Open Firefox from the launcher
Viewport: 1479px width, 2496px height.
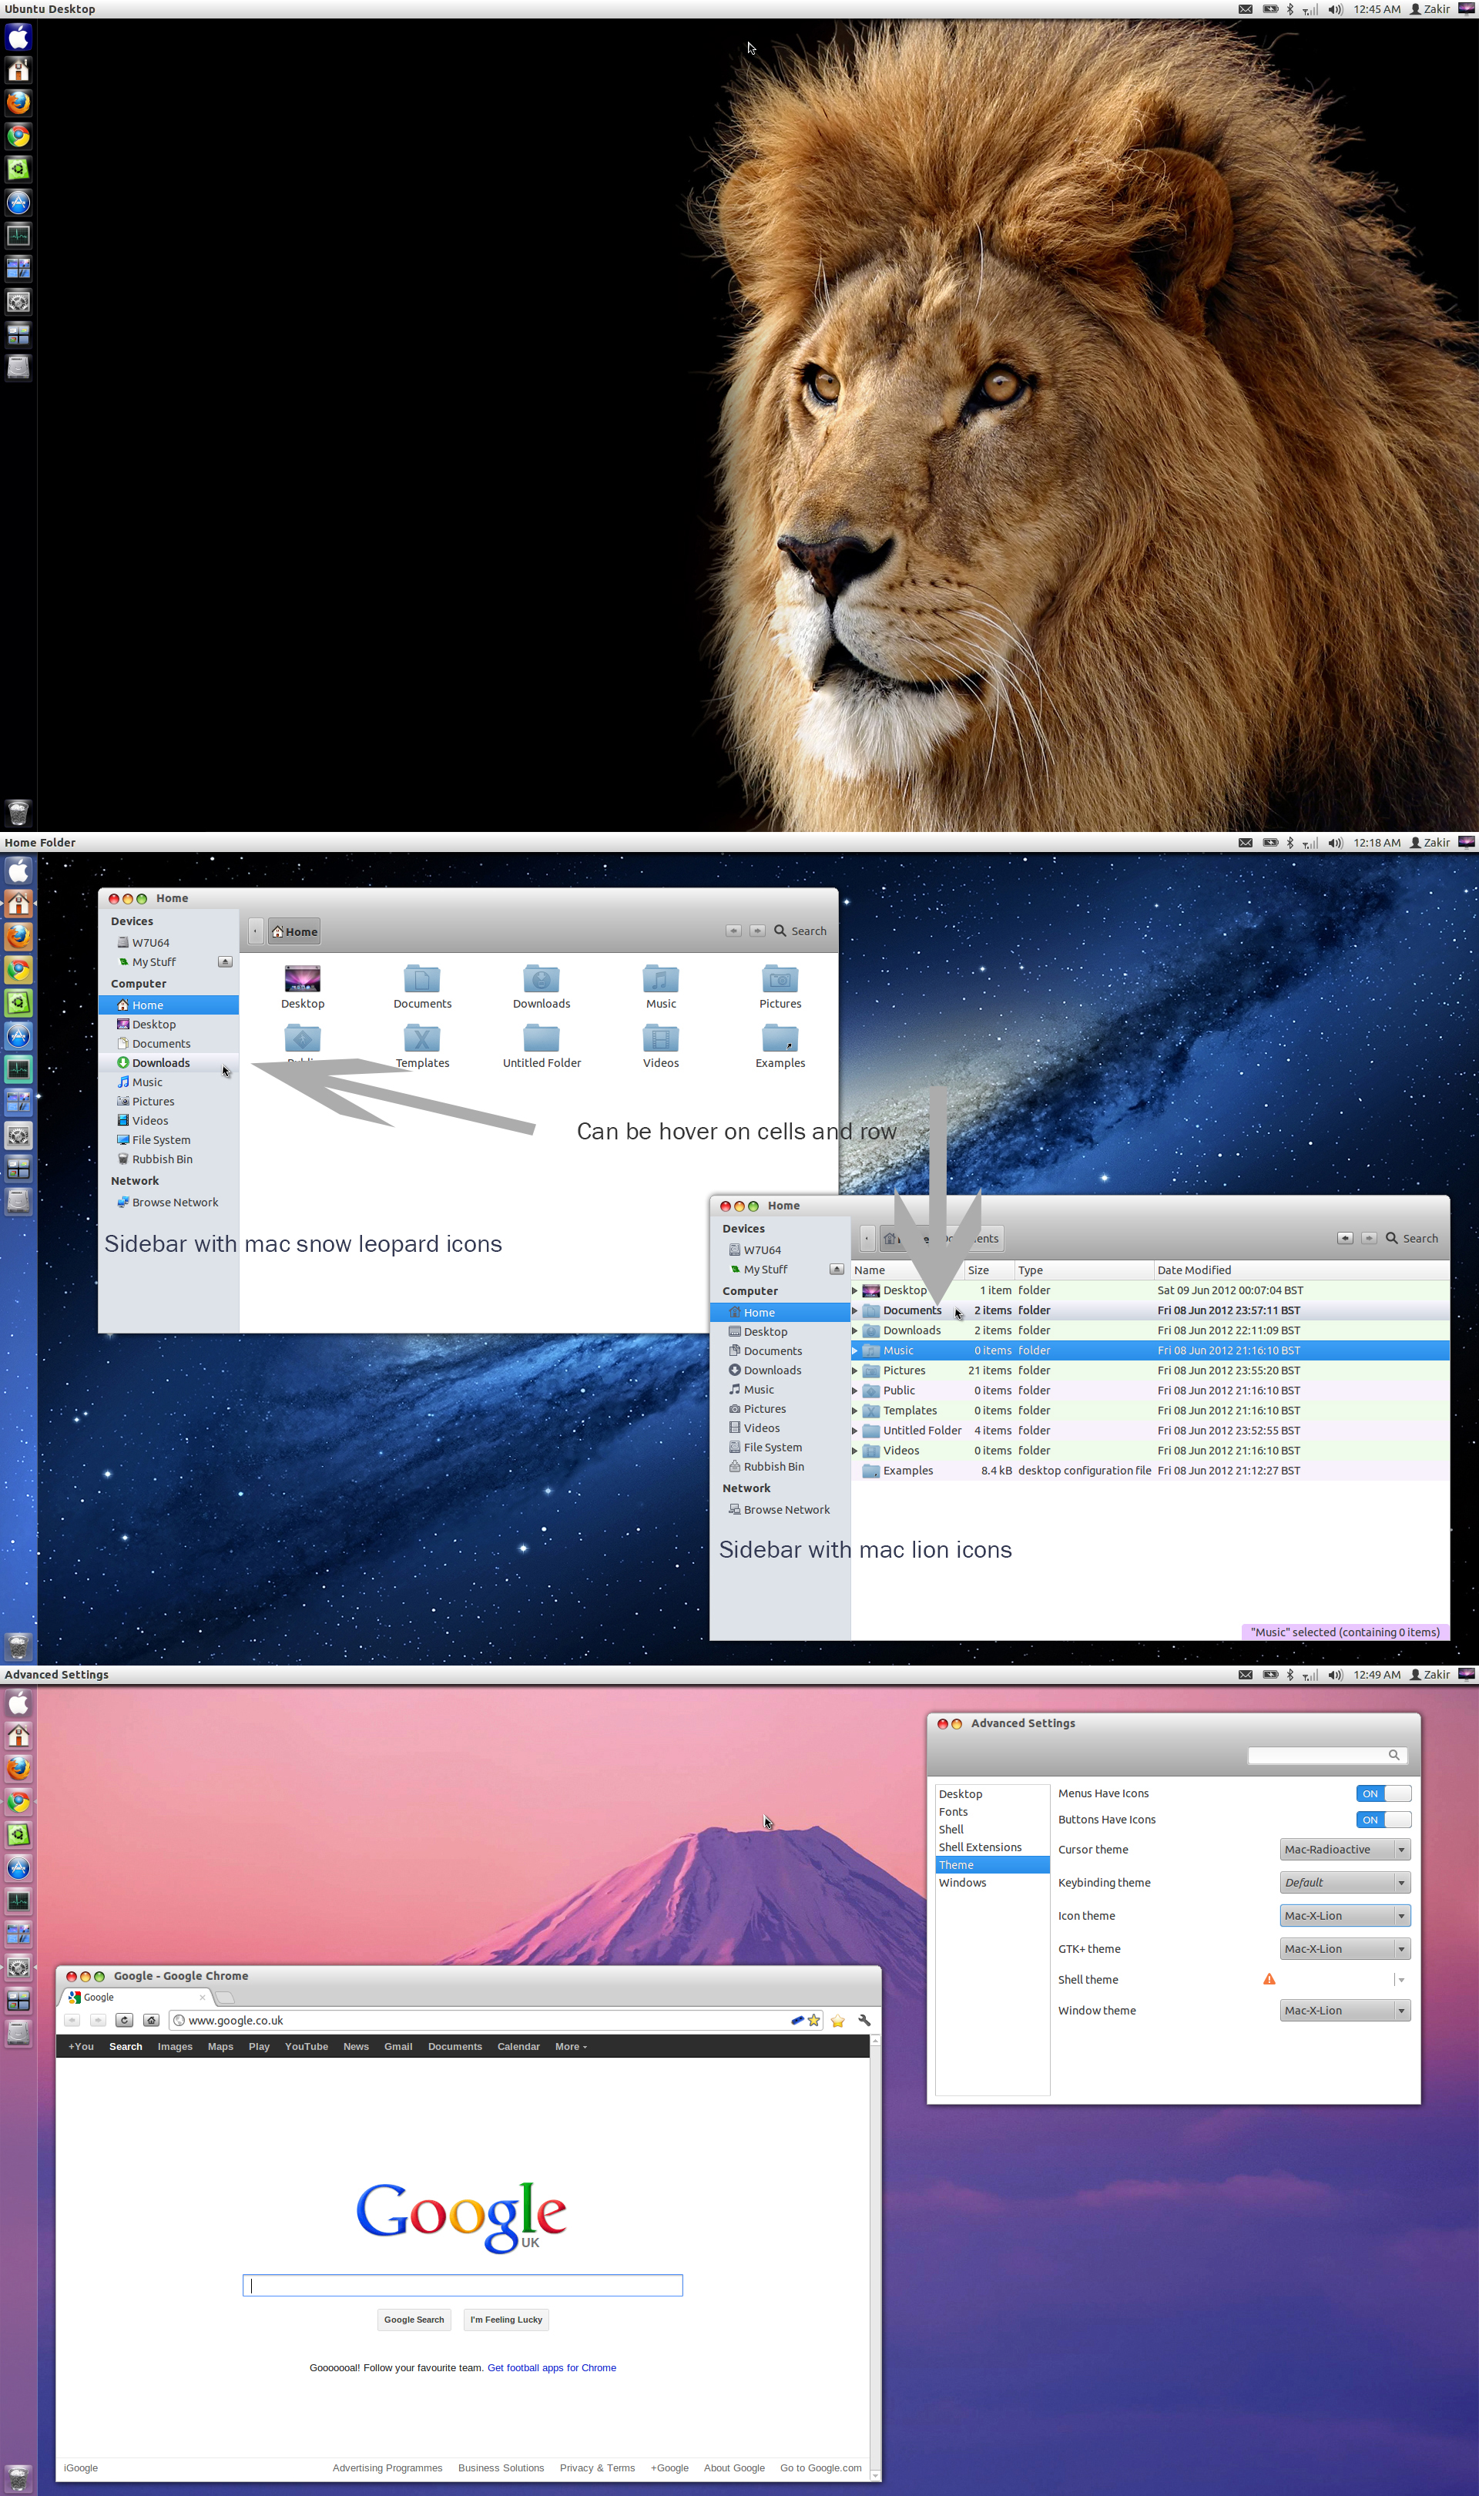(x=19, y=102)
